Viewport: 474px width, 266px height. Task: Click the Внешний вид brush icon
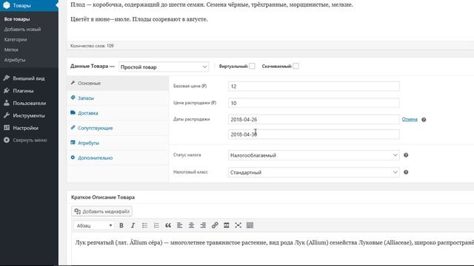(7, 78)
